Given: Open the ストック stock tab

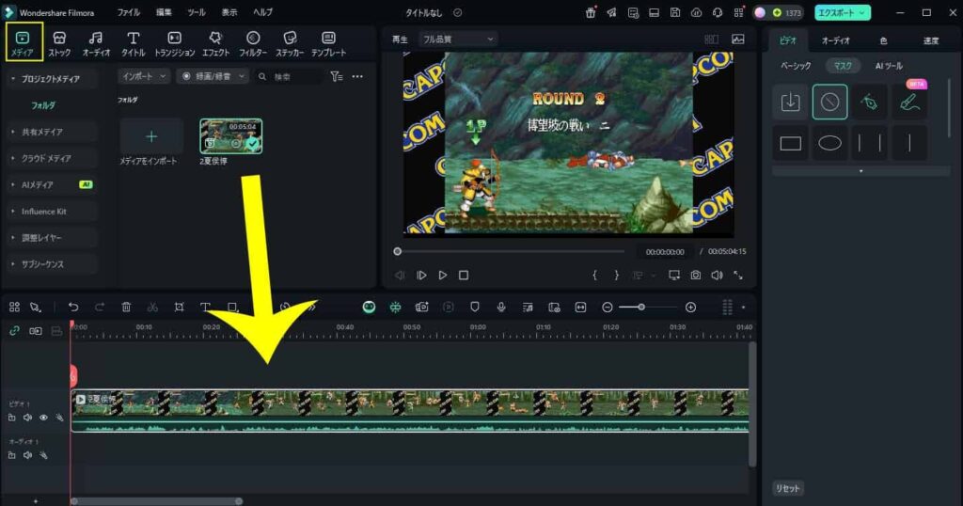Looking at the screenshot, I should pos(59,44).
